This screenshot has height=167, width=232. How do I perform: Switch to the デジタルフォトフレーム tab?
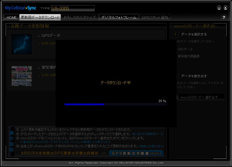(x=119, y=17)
